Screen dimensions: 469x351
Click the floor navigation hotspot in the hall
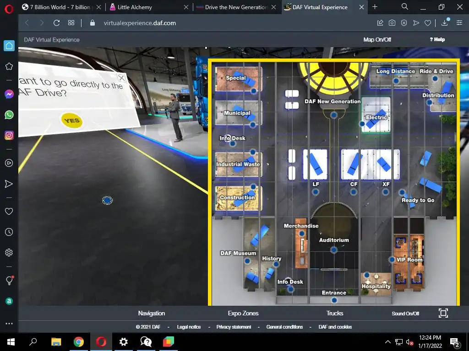click(x=107, y=200)
